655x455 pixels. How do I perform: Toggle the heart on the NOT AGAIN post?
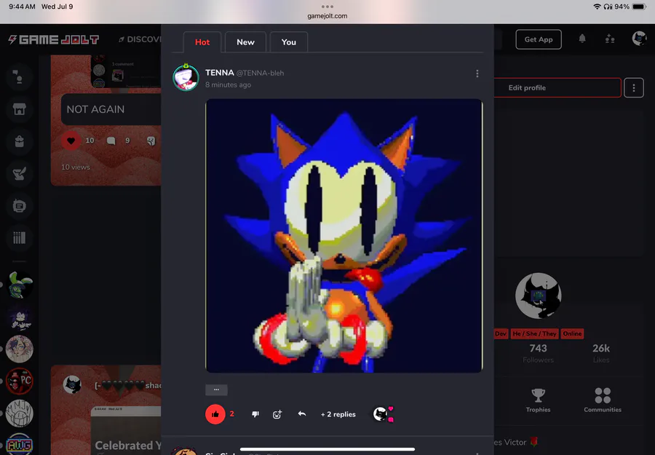(x=71, y=141)
